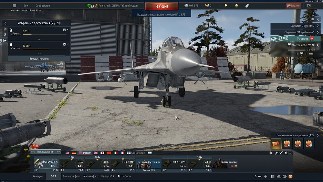Select the Россия nation tab
This screenshot has height=182, width=323.
85,153
